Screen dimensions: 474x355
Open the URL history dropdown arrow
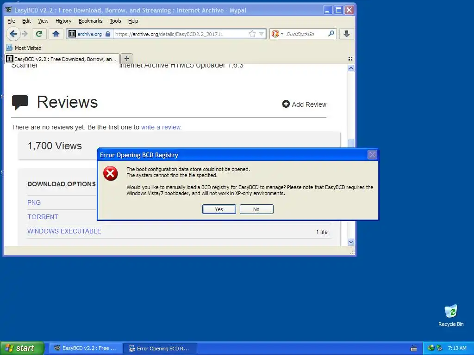point(262,34)
